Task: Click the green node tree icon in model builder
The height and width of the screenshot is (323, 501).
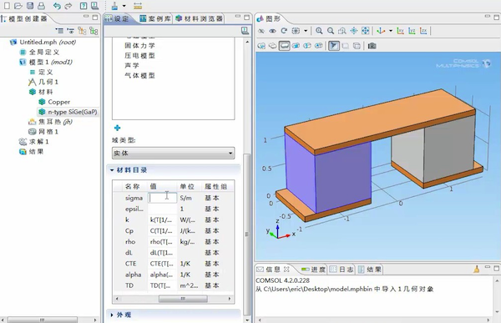Action: [x=94, y=31]
